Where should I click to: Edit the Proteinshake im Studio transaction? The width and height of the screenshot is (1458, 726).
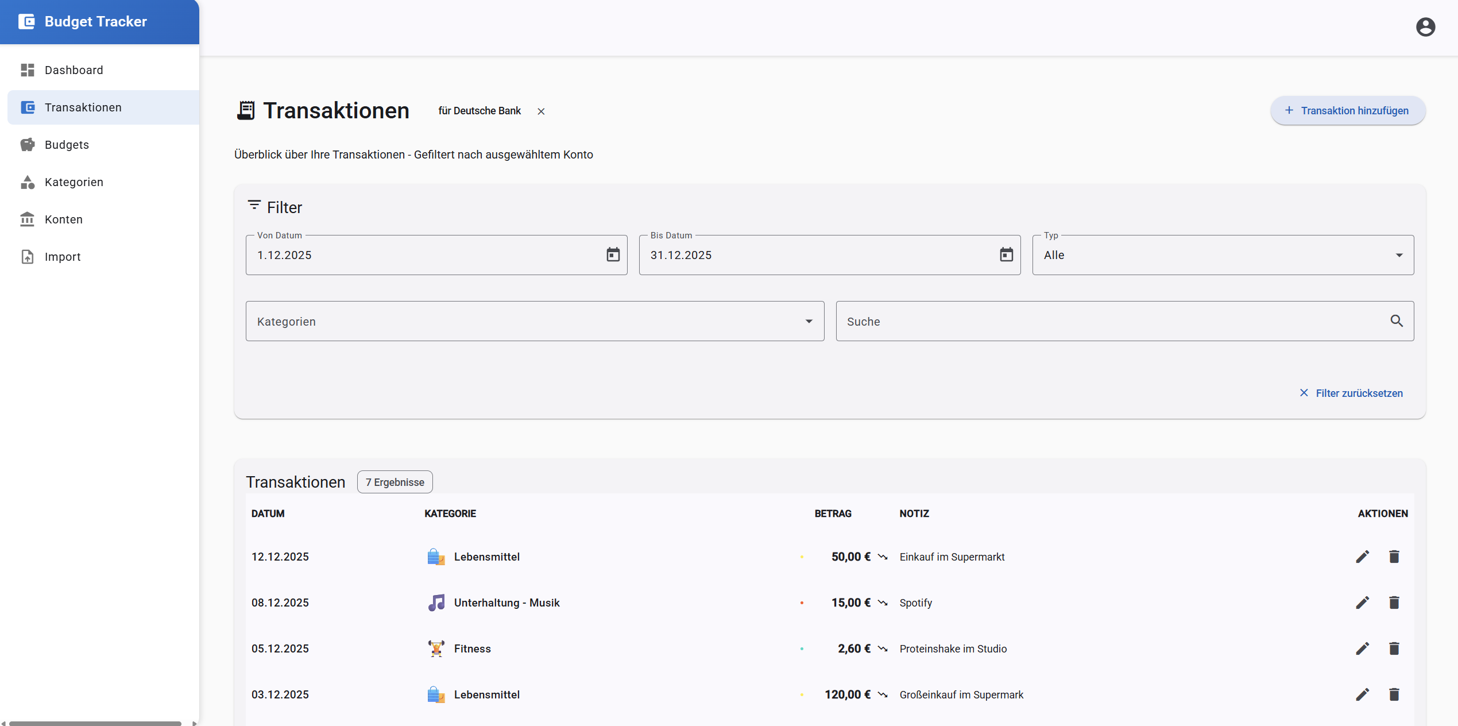click(1362, 648)
